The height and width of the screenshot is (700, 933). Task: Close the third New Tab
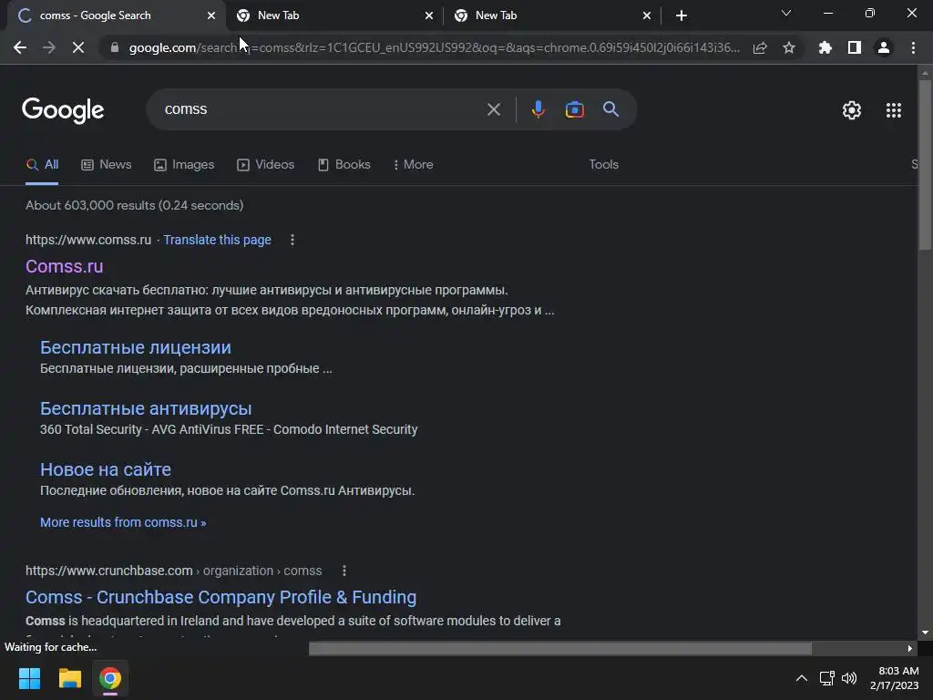point(647,15)
